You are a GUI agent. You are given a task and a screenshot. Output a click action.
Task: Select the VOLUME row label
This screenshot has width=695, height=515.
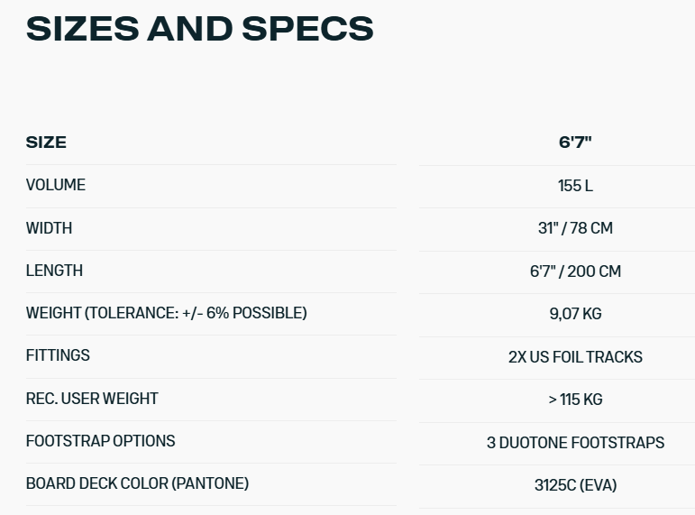click(56, 185)
